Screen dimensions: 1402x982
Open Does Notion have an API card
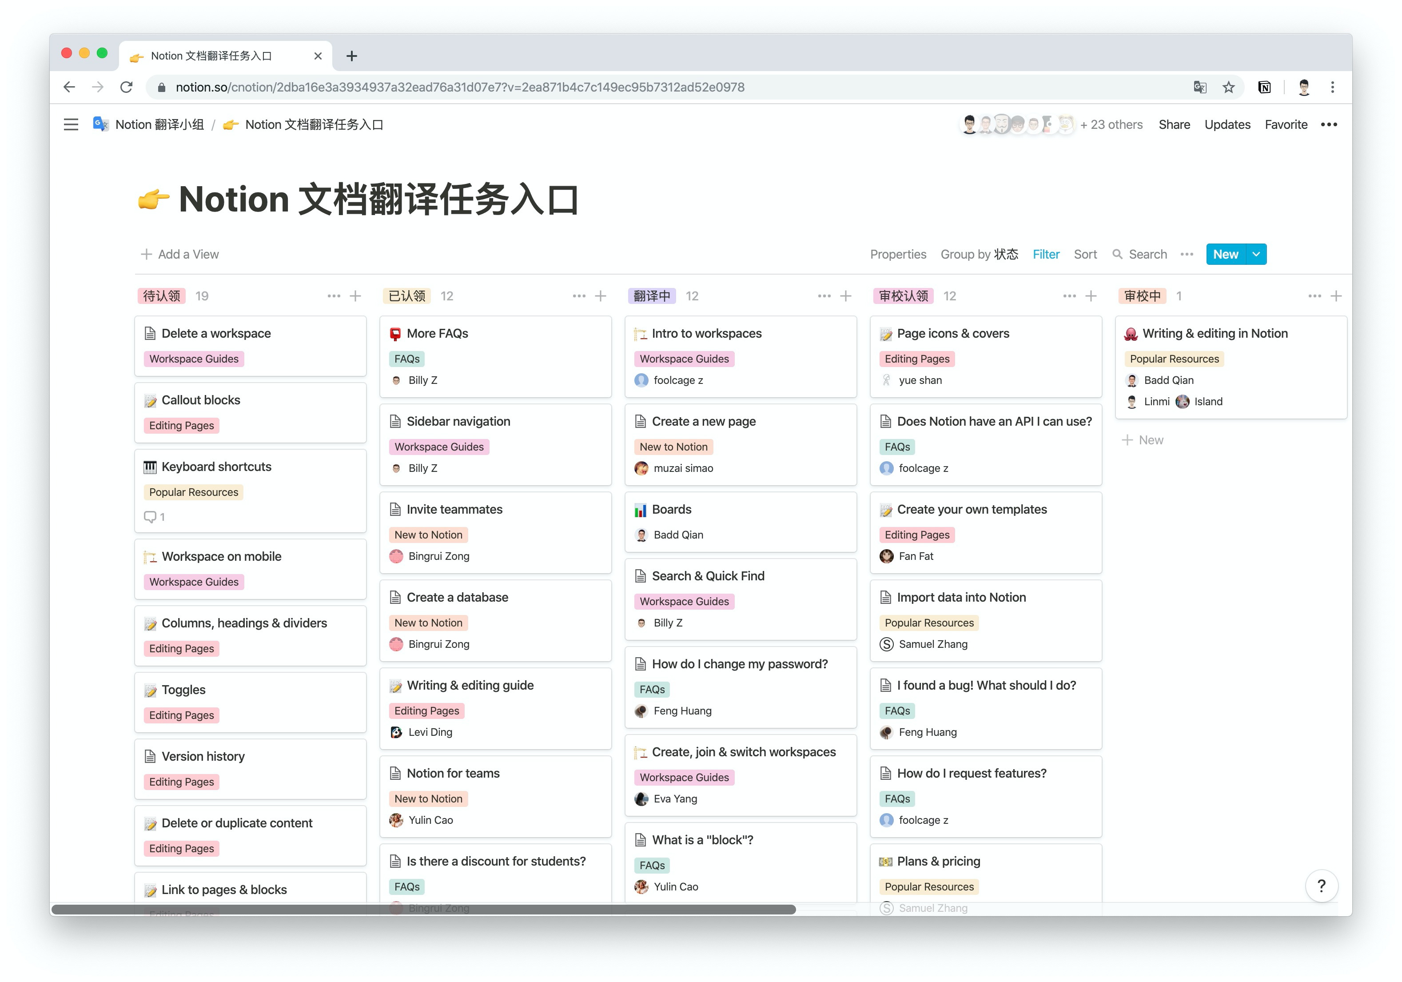pyautogui.click(x=986, y=444)
